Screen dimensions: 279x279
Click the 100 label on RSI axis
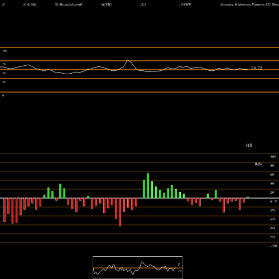[4, 51]
